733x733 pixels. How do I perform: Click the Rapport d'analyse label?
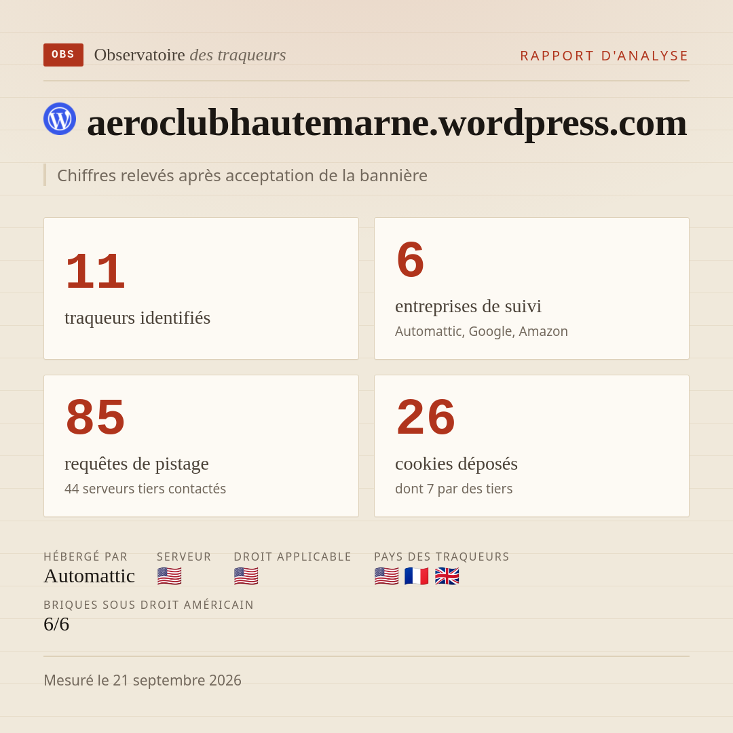pyautogui.click(x=605, y=56)
